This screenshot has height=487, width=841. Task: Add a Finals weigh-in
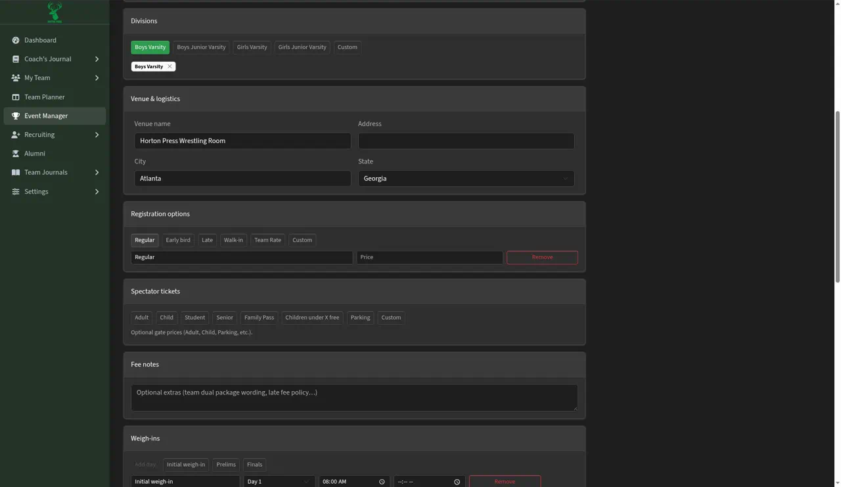click(254, 465)
